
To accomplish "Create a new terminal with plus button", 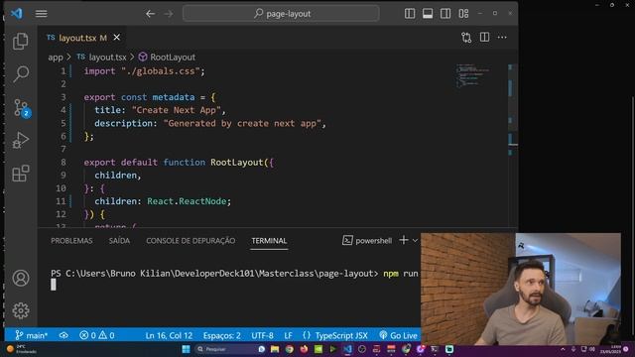I will pyautogui.click(x=404, y=240).
